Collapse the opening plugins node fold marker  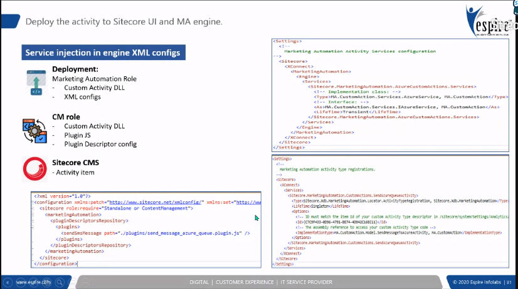point(33,226)
